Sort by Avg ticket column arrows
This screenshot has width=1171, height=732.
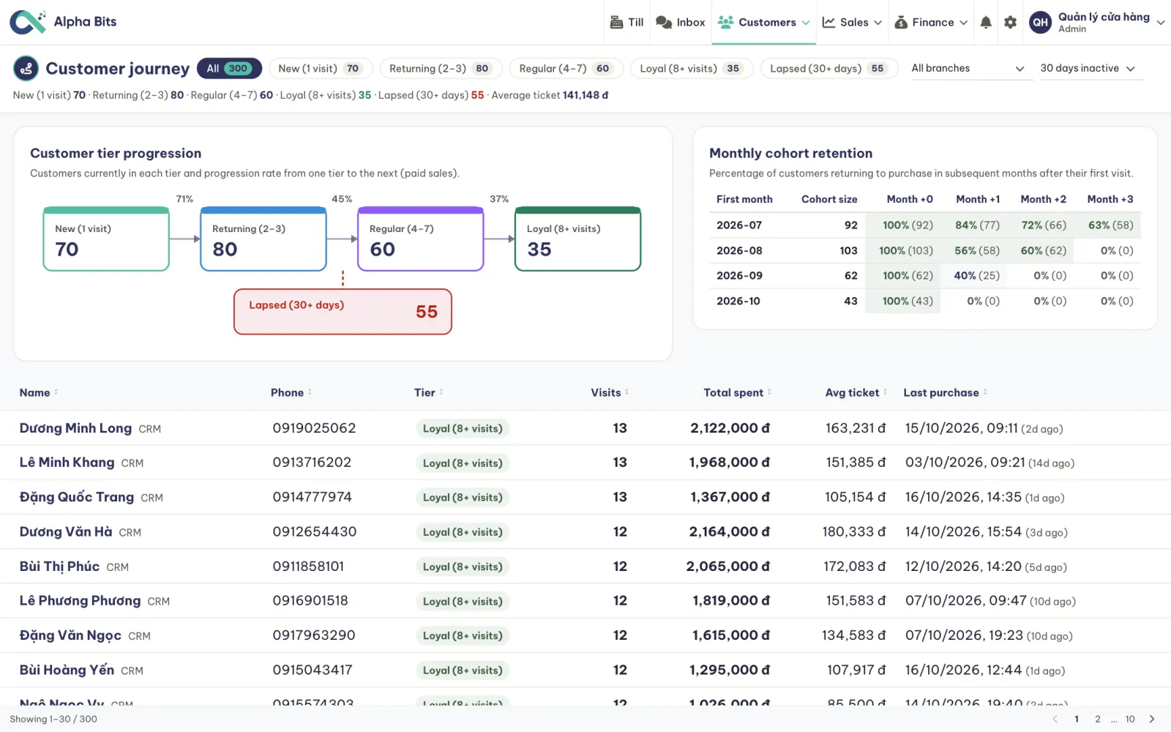pos(886,392)
